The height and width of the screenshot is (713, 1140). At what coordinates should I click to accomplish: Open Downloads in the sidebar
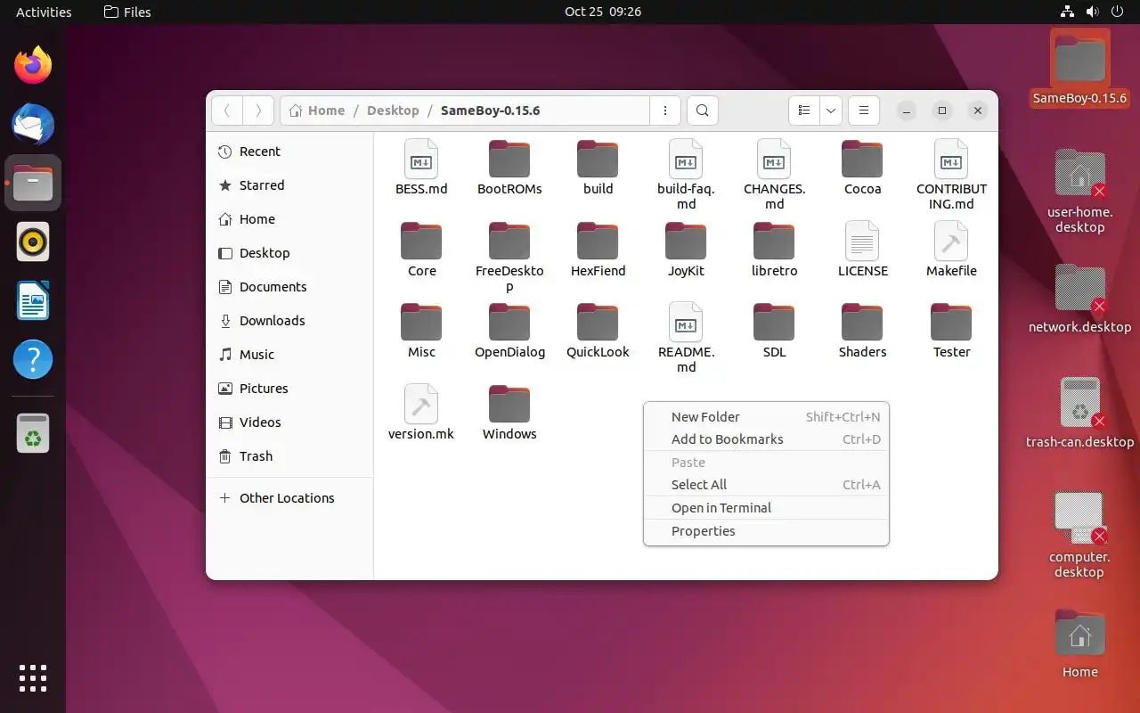pyautogui.click(x=290, y=321)
